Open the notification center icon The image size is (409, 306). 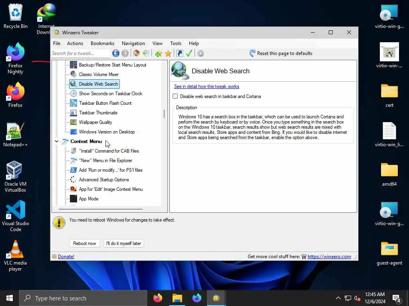[x=397, y=298]
